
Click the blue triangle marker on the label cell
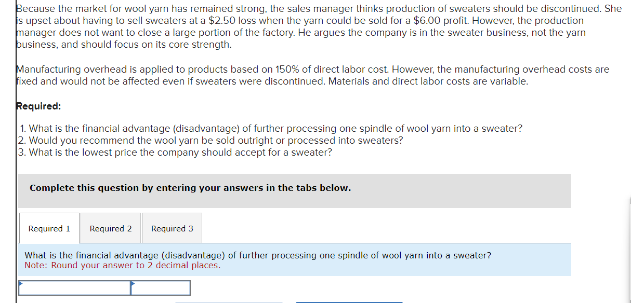20,283
